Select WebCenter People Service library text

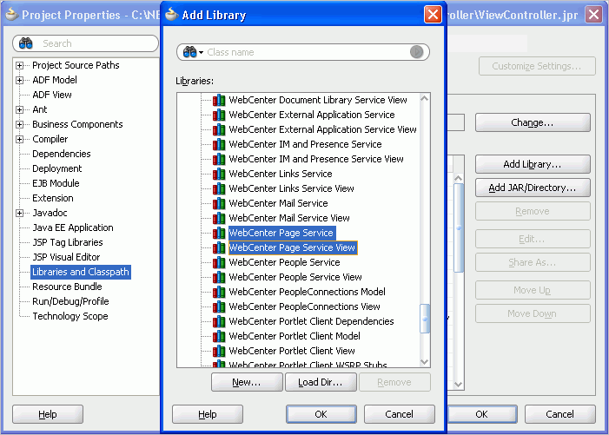(284, 262)
